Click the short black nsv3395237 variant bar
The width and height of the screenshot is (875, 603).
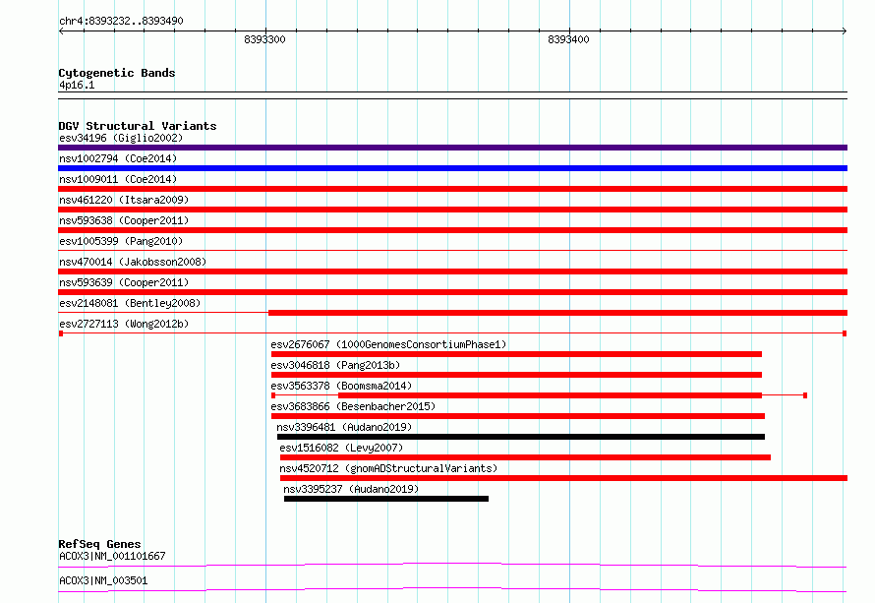tap(386, 499)
